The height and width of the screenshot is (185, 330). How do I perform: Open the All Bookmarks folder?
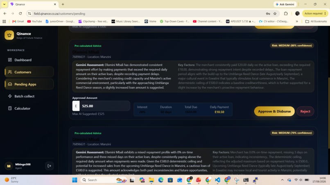[x=316, y=21]
